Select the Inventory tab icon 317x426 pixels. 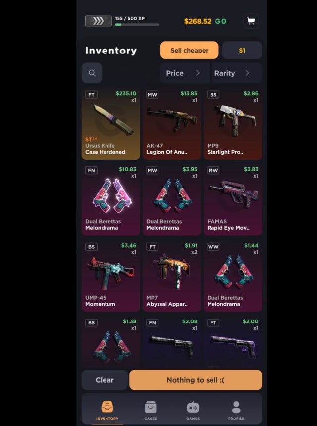[107, 407]
